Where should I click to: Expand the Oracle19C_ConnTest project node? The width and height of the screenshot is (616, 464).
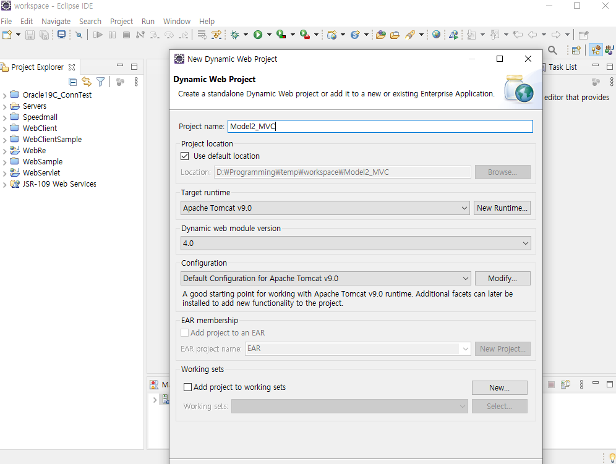tap(4, 95)
